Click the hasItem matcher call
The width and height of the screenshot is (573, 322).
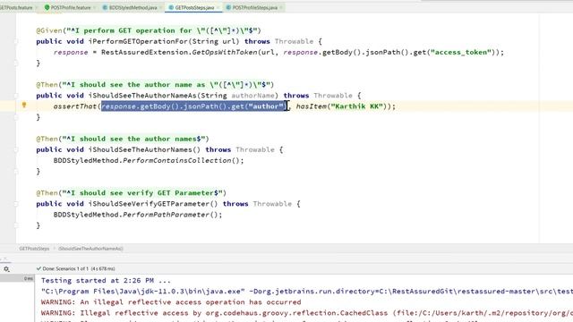[x=312, y=106]
